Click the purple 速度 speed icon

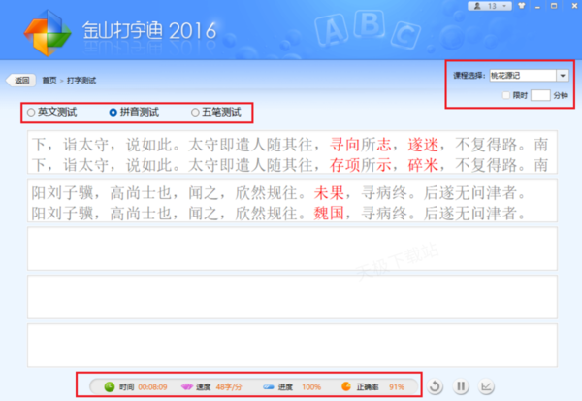pos(186,386)
